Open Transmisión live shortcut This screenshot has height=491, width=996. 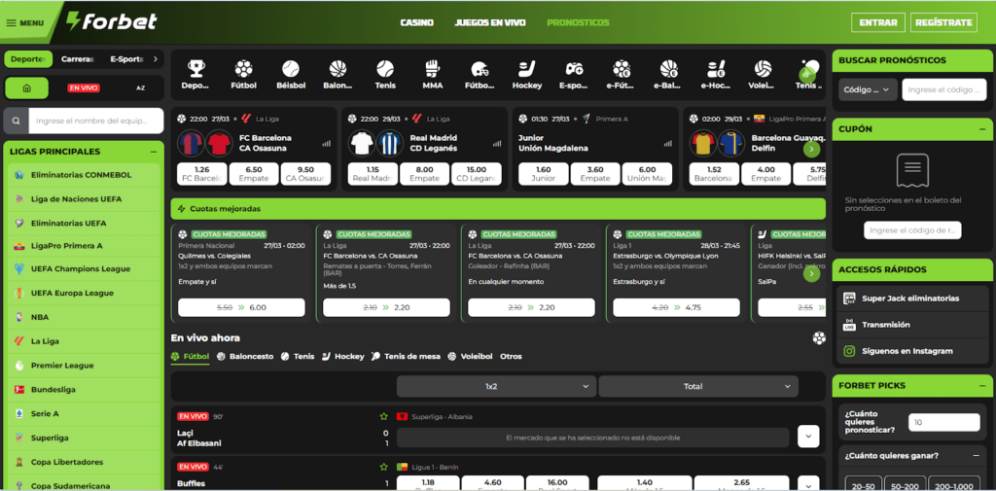pyautogui.click(x=912, y=325)
